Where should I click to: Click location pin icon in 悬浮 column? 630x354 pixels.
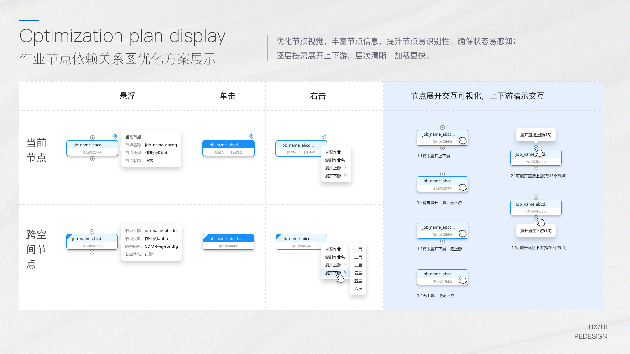(x=115, y=136)
